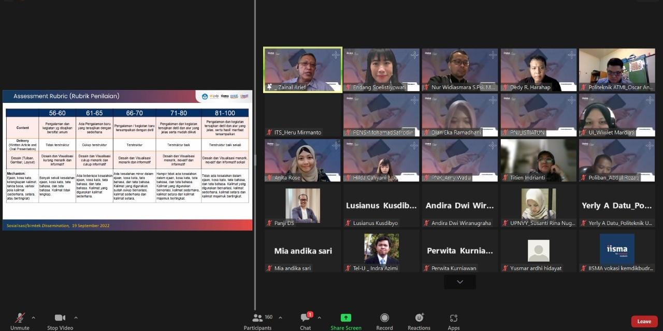This screenshot has height=331, width=663.
Task: Select IISMA vokasi kemdikbud tile
Action: pos(617,251)
